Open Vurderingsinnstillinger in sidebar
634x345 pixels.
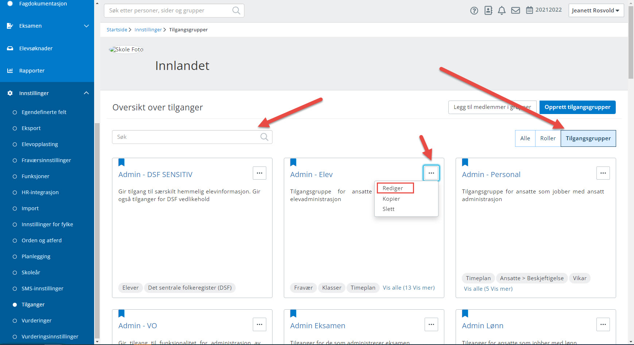(50, 337)
